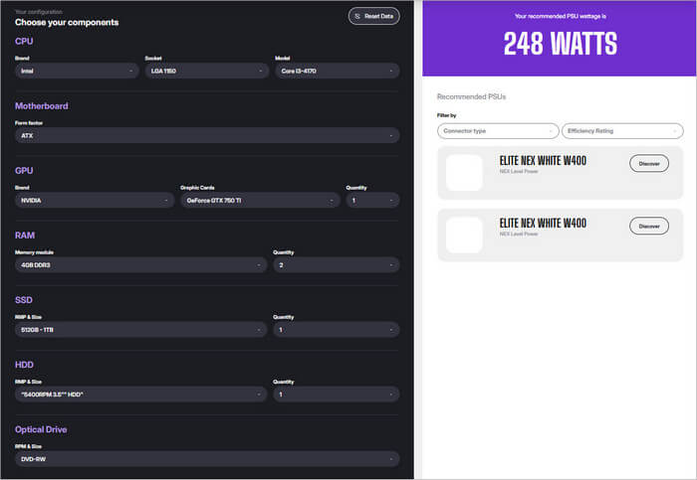This screenshot has height=480, width=697.
Task: Select the Motherboard Form factor ATX dropdown
Action: click(207, 135)
